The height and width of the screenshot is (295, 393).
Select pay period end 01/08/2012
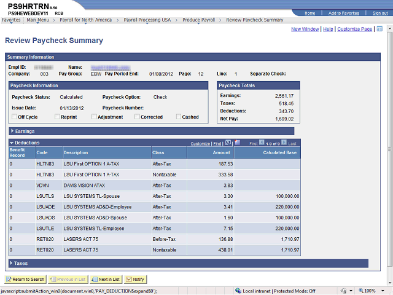[161, 74]
